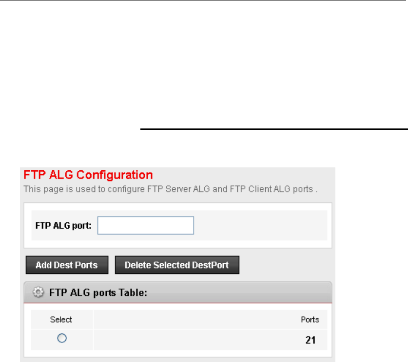The width and height of the screenshot is (408, 362).
Task: Click the word Add on the left button
Action: tap(43, 265)
